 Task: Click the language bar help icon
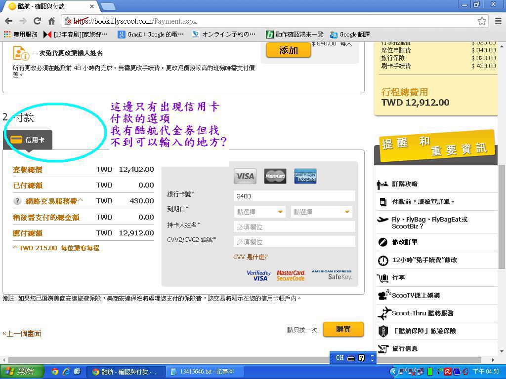362,358
